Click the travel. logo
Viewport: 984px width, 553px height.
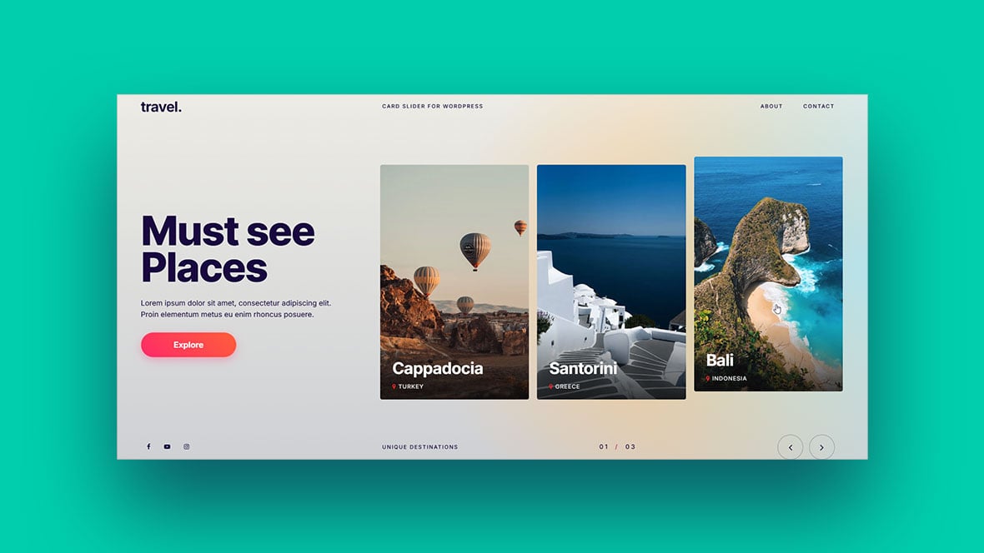coord(161,107)
